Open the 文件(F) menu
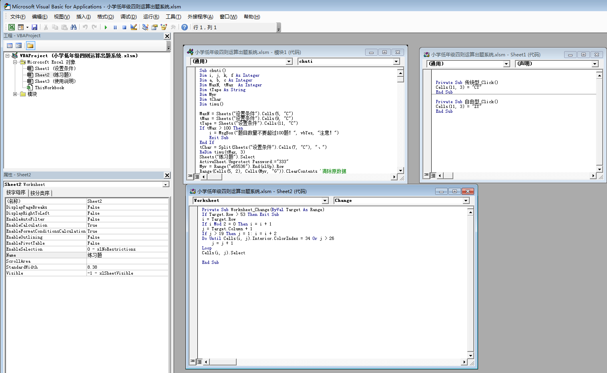This screenshot has width=607, height=373. point(18,16)
